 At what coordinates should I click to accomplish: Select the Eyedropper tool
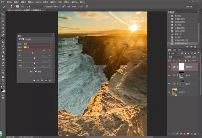coord(3,32)
